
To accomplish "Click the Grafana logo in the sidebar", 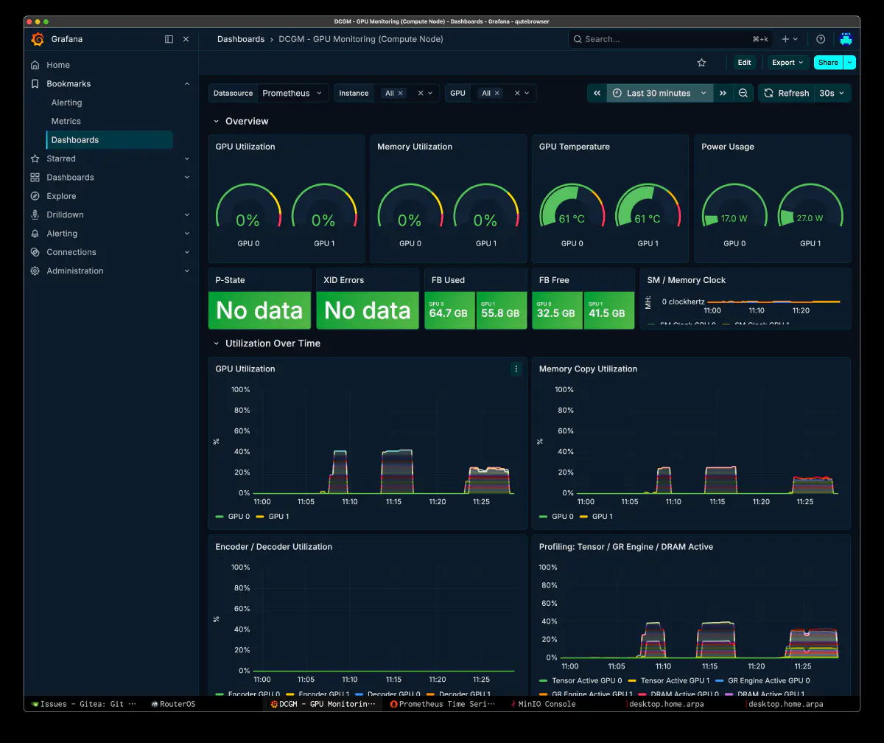I will (x=38, y=39).
